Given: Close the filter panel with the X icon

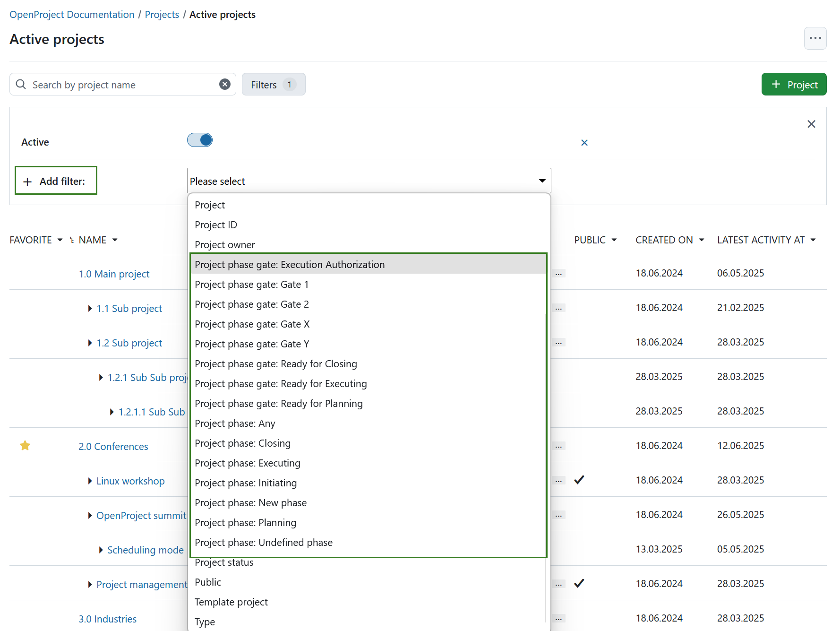Looking at the screenshot, I should (811, 124).
